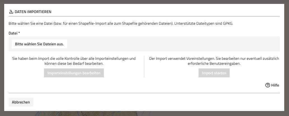
Task: Click the DATEN IMPORTIEREN heading text
Action: tap(33, 12)
